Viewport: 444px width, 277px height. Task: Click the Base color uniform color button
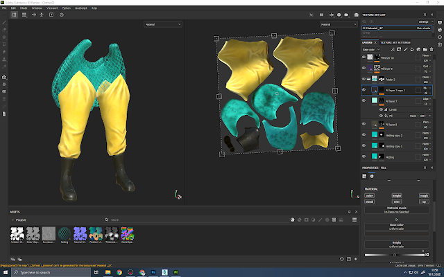[396, 226]
